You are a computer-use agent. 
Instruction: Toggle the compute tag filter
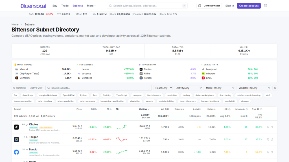click(x=137, y=95)
